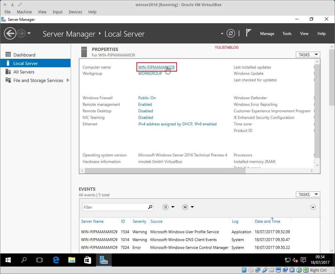Viewport: 335px width, 274px height.
Task: Click Properties scrollbar down arrow
Action: (317, 165)
